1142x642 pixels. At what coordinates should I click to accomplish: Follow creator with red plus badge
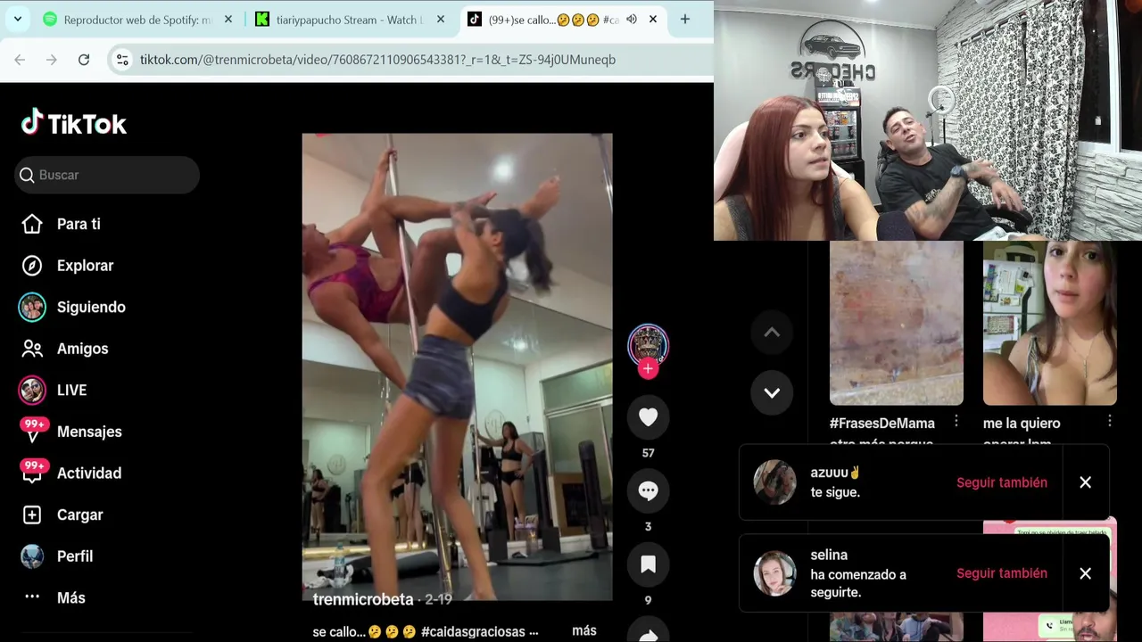[x=648, y=368]
